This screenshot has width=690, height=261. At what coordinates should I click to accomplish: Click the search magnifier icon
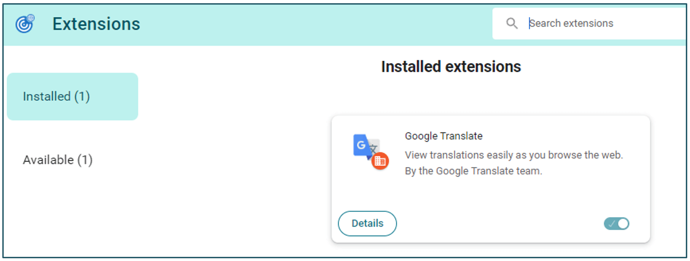[x=512, y=24]
